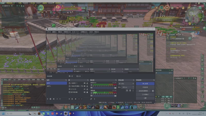Pop out the Sources dock
The height and width of the screenshot is (116, 206).
click(x=88, y=80)
